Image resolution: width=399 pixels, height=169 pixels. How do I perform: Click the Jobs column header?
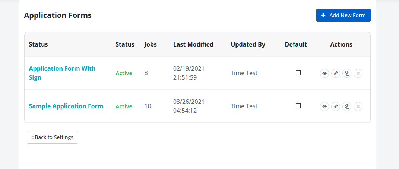tap(151, 44)
